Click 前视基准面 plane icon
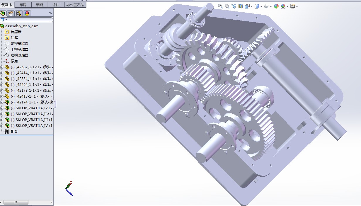Image resolution: width=361 pixels, height=206 pixels. click(x=7, y=43)
